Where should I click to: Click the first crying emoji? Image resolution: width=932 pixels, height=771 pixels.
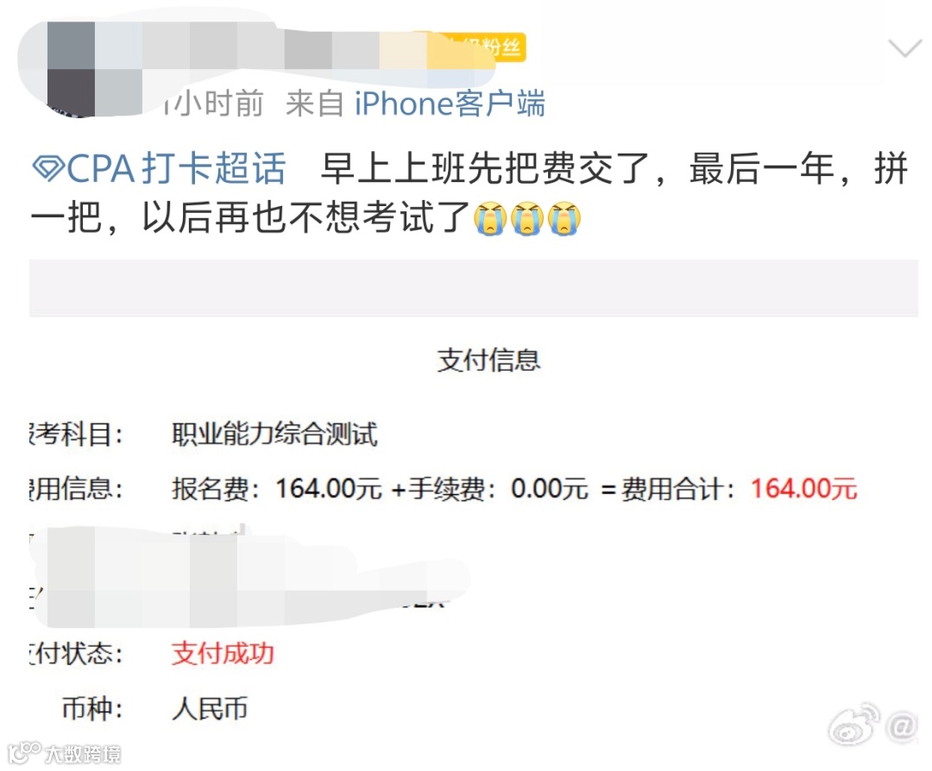click(x=490, y=218)
